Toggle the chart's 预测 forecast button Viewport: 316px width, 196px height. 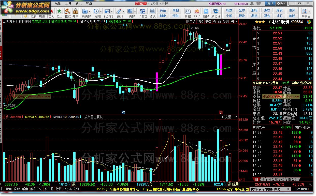[x=226, y=22]
